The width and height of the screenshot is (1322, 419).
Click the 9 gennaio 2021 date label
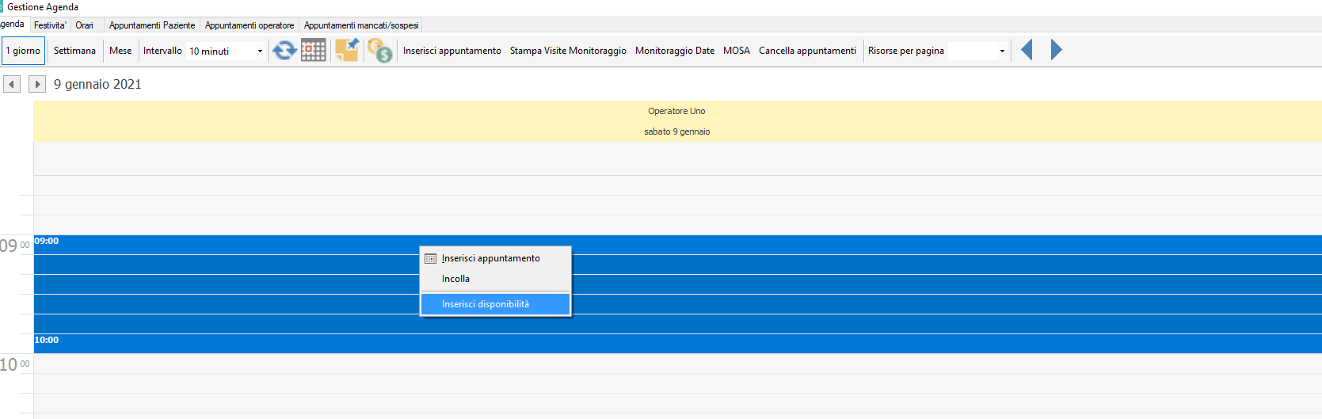97,84
